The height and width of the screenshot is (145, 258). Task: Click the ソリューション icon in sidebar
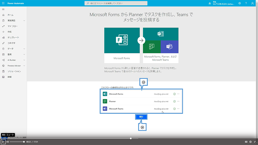(x=3, y=71)
